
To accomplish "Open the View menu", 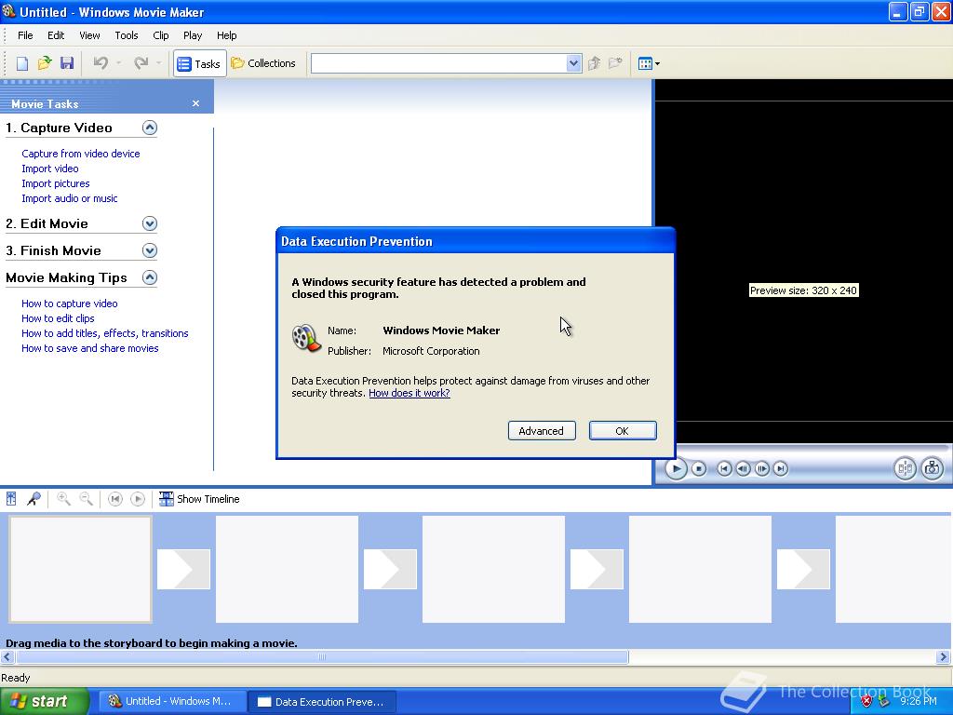I will click(x=89, y=35).
